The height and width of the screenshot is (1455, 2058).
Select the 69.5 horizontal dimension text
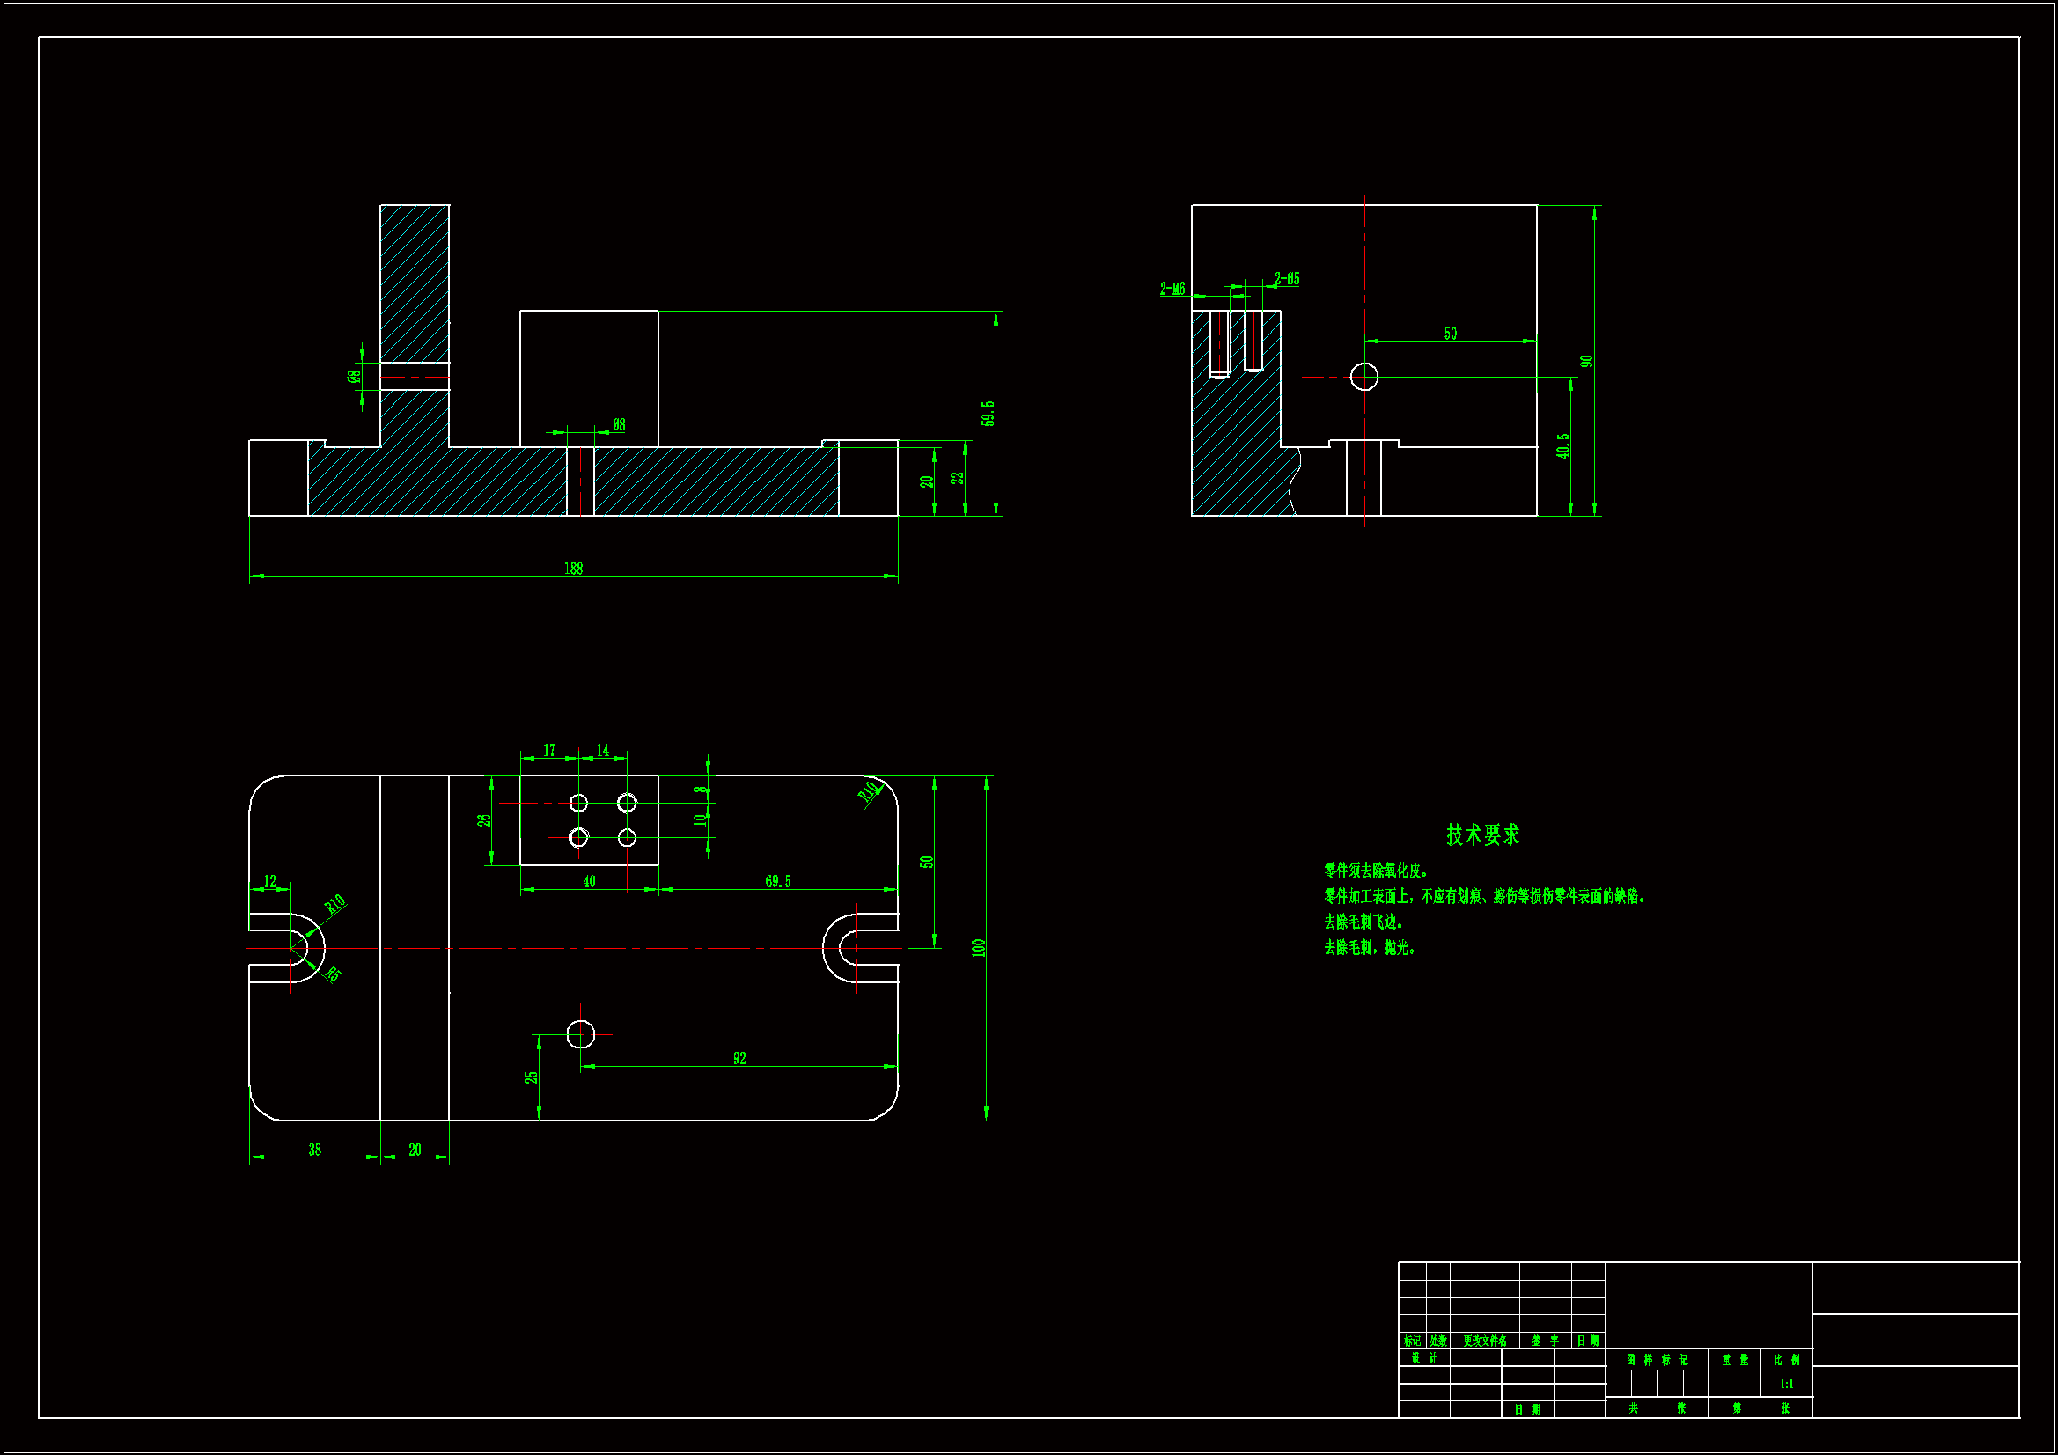(x=778, y=882)
